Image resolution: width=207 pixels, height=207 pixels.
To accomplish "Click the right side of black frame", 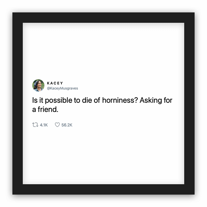I will point(189,103).
